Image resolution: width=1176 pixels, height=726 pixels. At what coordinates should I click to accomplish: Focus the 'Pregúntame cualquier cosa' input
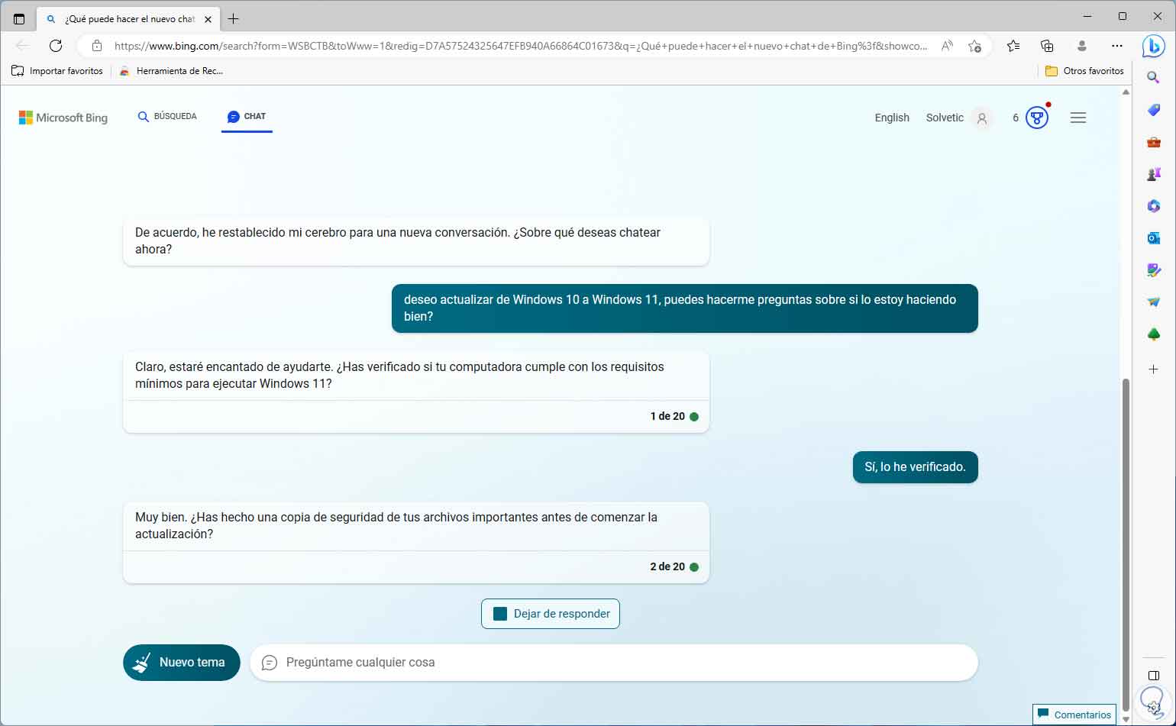[x=614, y=663]
